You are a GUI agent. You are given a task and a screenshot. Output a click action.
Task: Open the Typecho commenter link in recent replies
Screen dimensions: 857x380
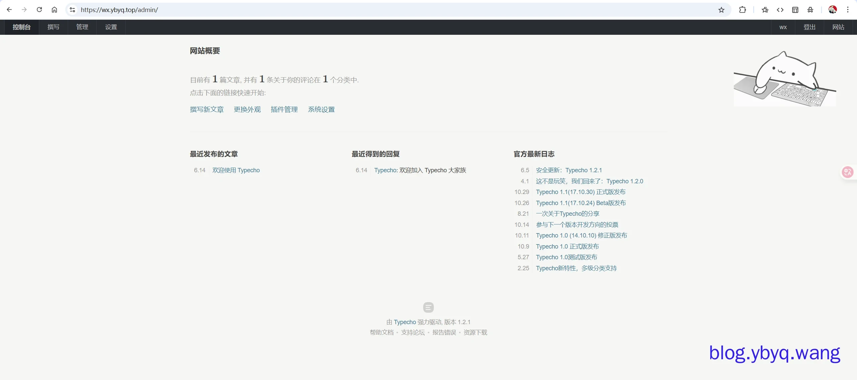[386, 170]
